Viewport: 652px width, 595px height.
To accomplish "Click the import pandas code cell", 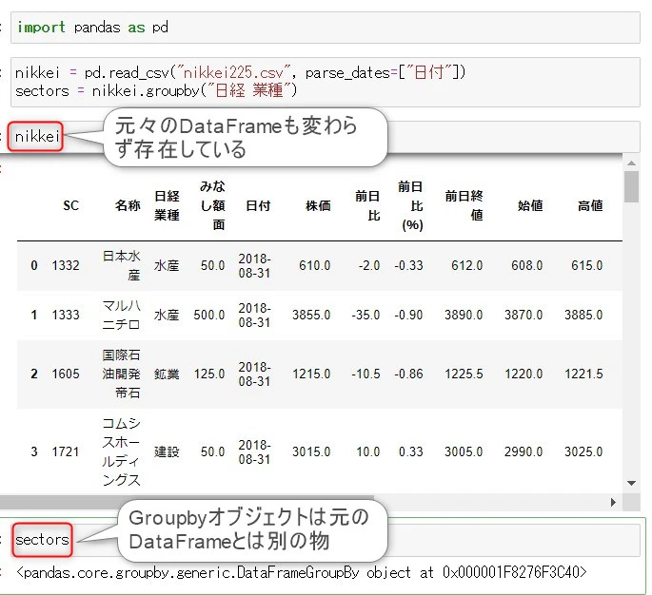I will point(326,28).
